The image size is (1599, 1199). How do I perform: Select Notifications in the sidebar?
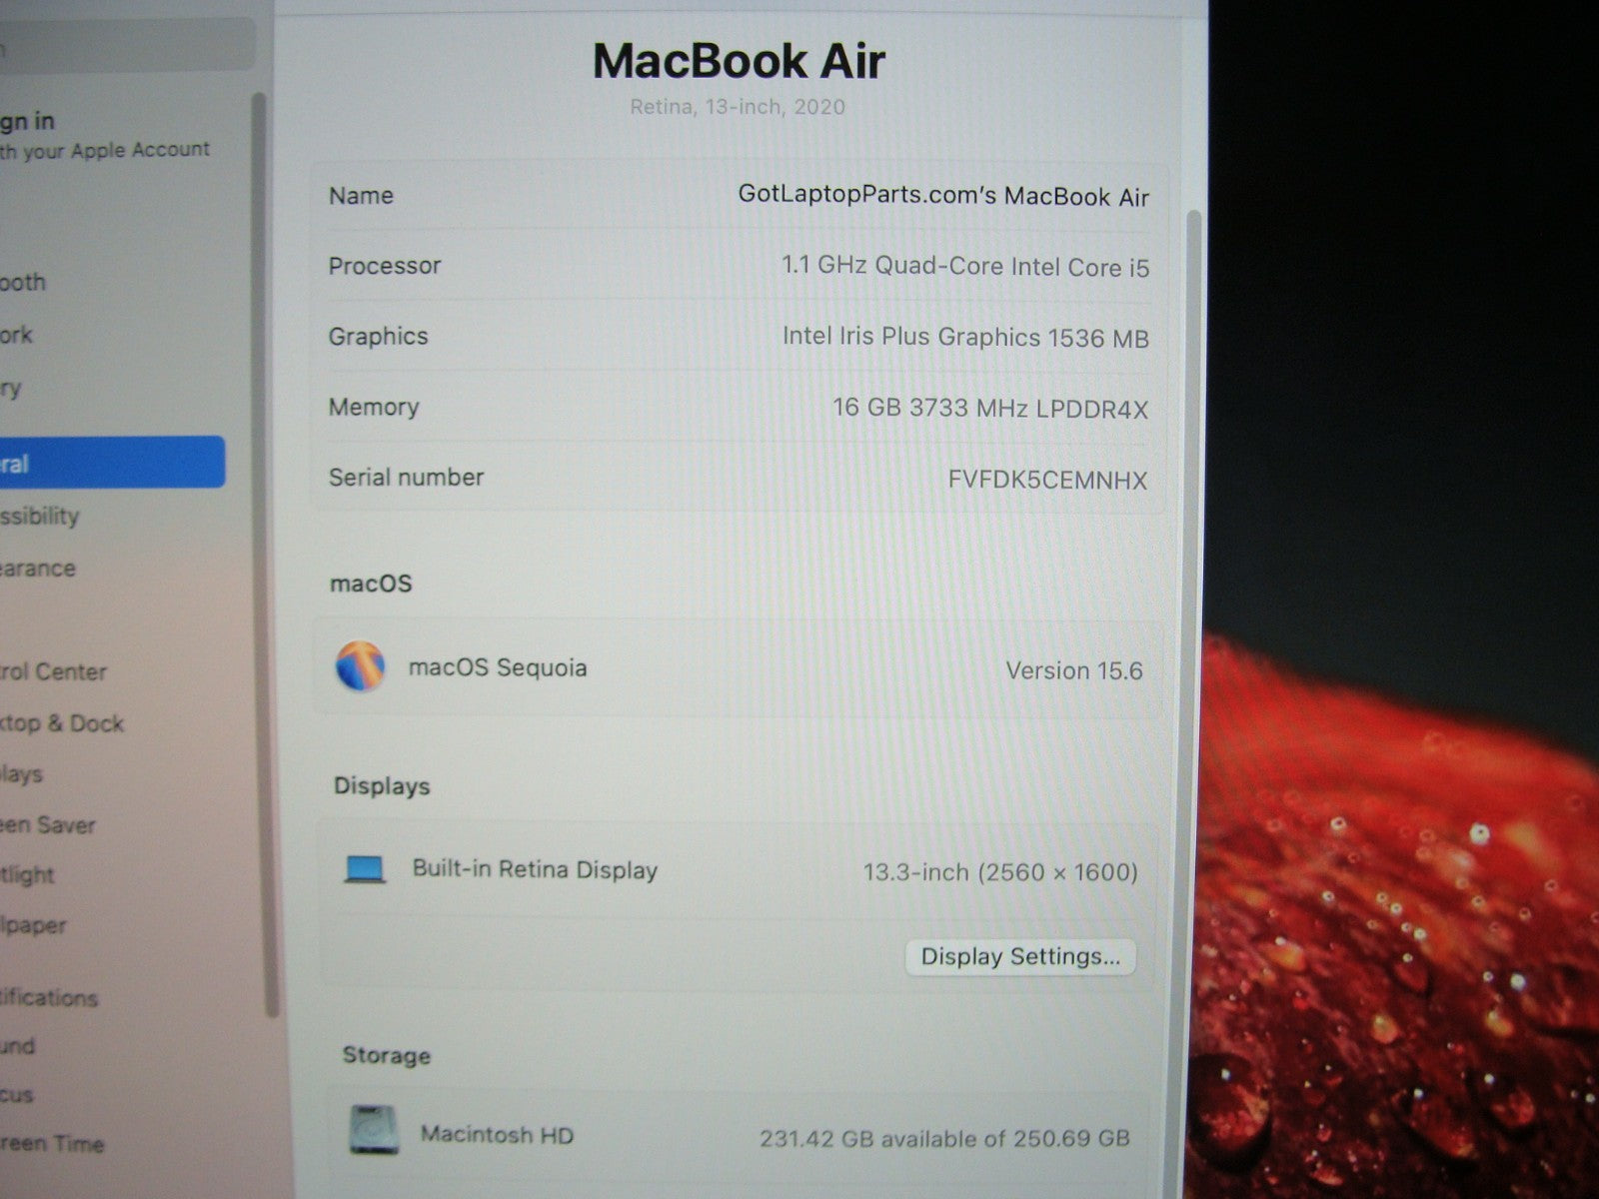pos(50,997)
